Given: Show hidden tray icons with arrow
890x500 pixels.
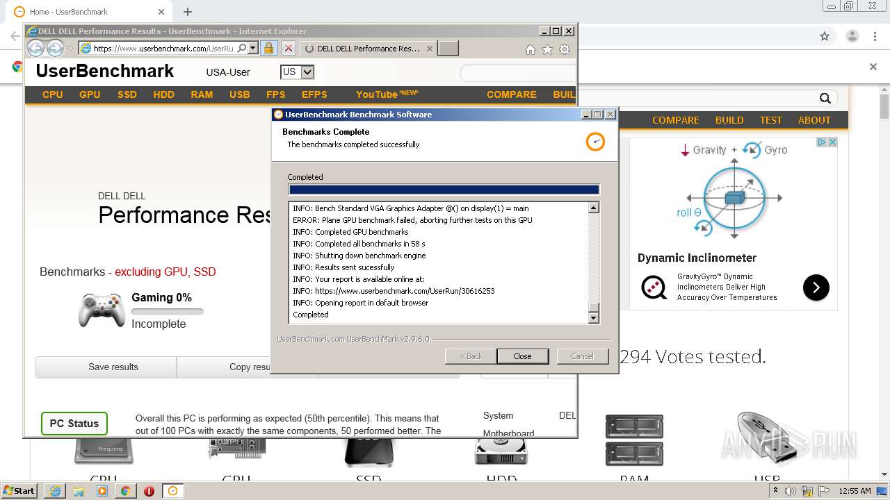Looking at the screenshot, I should click(x=775, y=491).
